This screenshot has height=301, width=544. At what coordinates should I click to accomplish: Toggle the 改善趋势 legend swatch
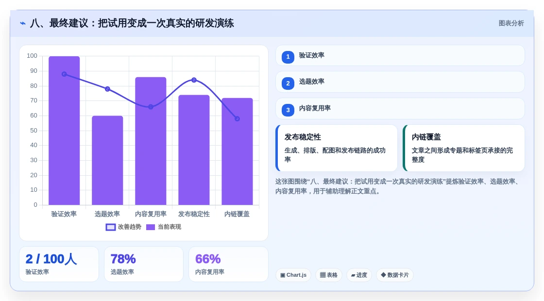[x=110, y=227]
